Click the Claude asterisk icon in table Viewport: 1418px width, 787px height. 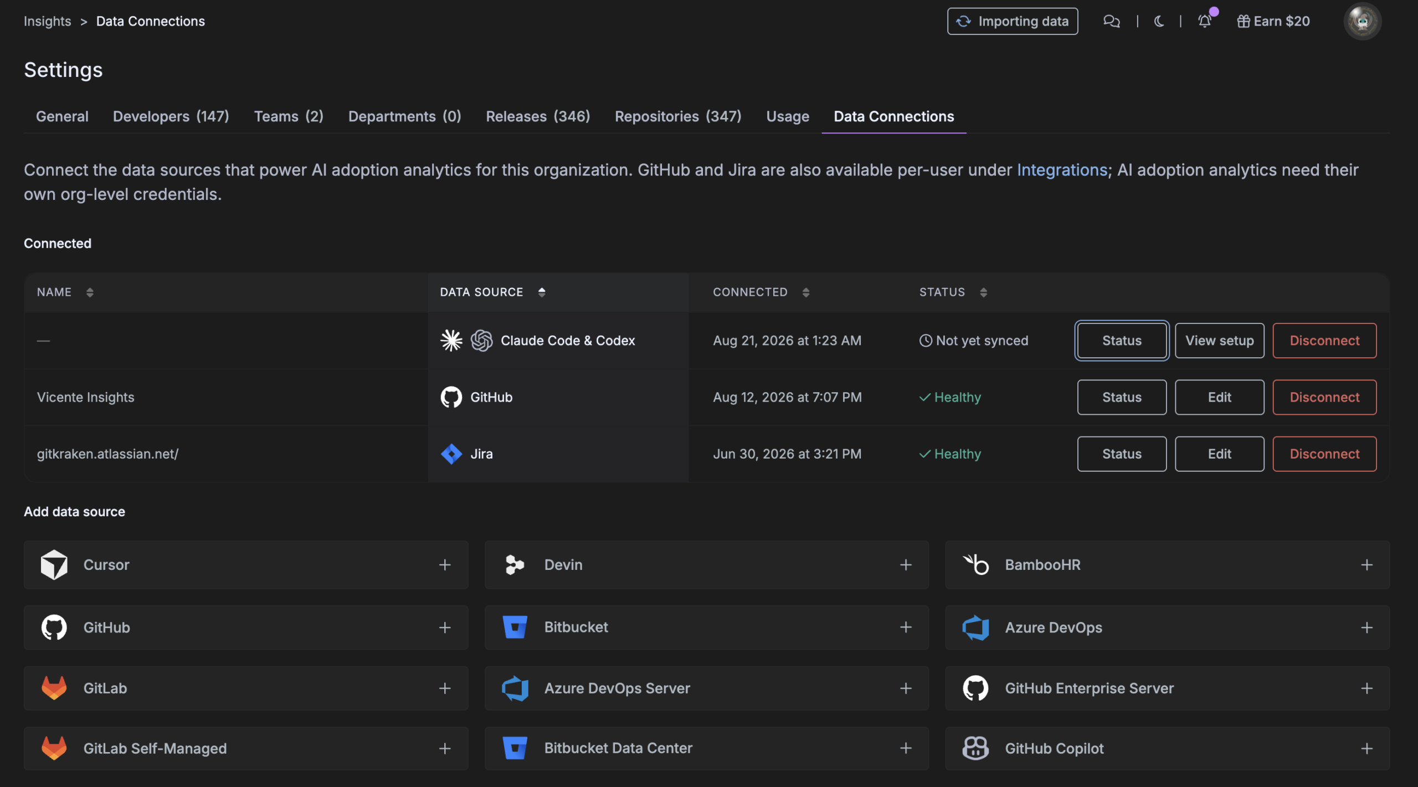coord(451,340)
